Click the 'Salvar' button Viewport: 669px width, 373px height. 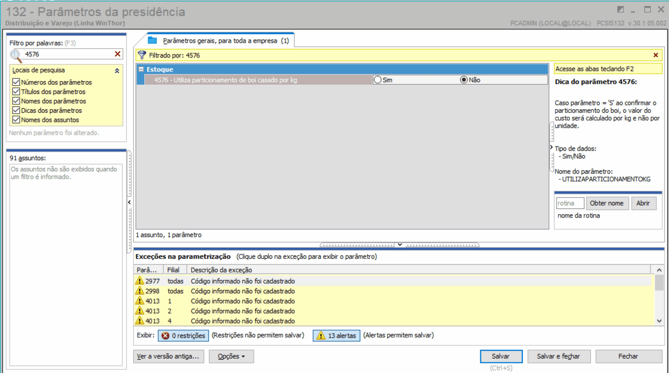(x=501, y=356)
